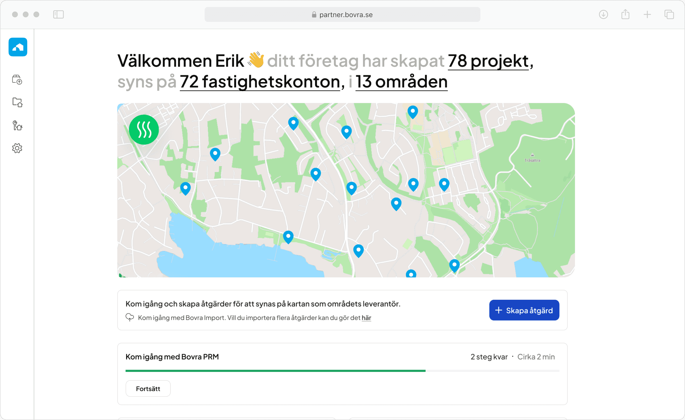Click the green heating icon on map

tap(144, 130)
